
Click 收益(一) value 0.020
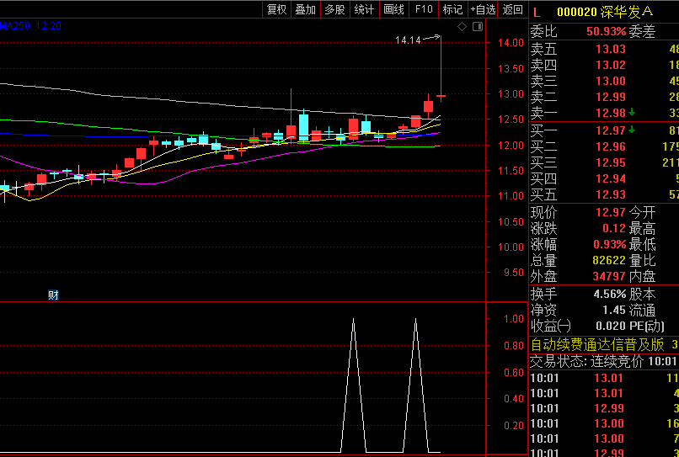611,326
